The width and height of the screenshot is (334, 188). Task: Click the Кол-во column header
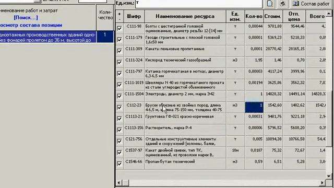pos(254,16)
